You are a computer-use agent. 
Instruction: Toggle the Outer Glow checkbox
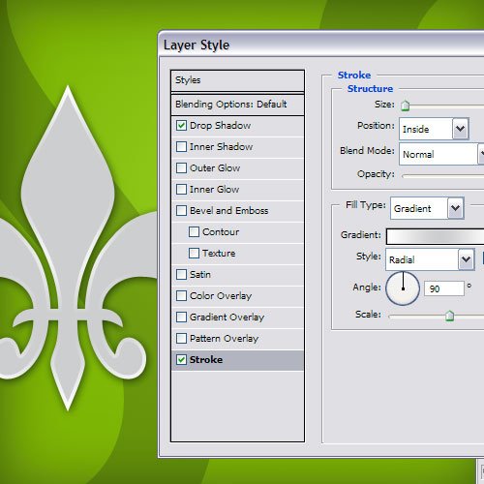tap(181, 168)
